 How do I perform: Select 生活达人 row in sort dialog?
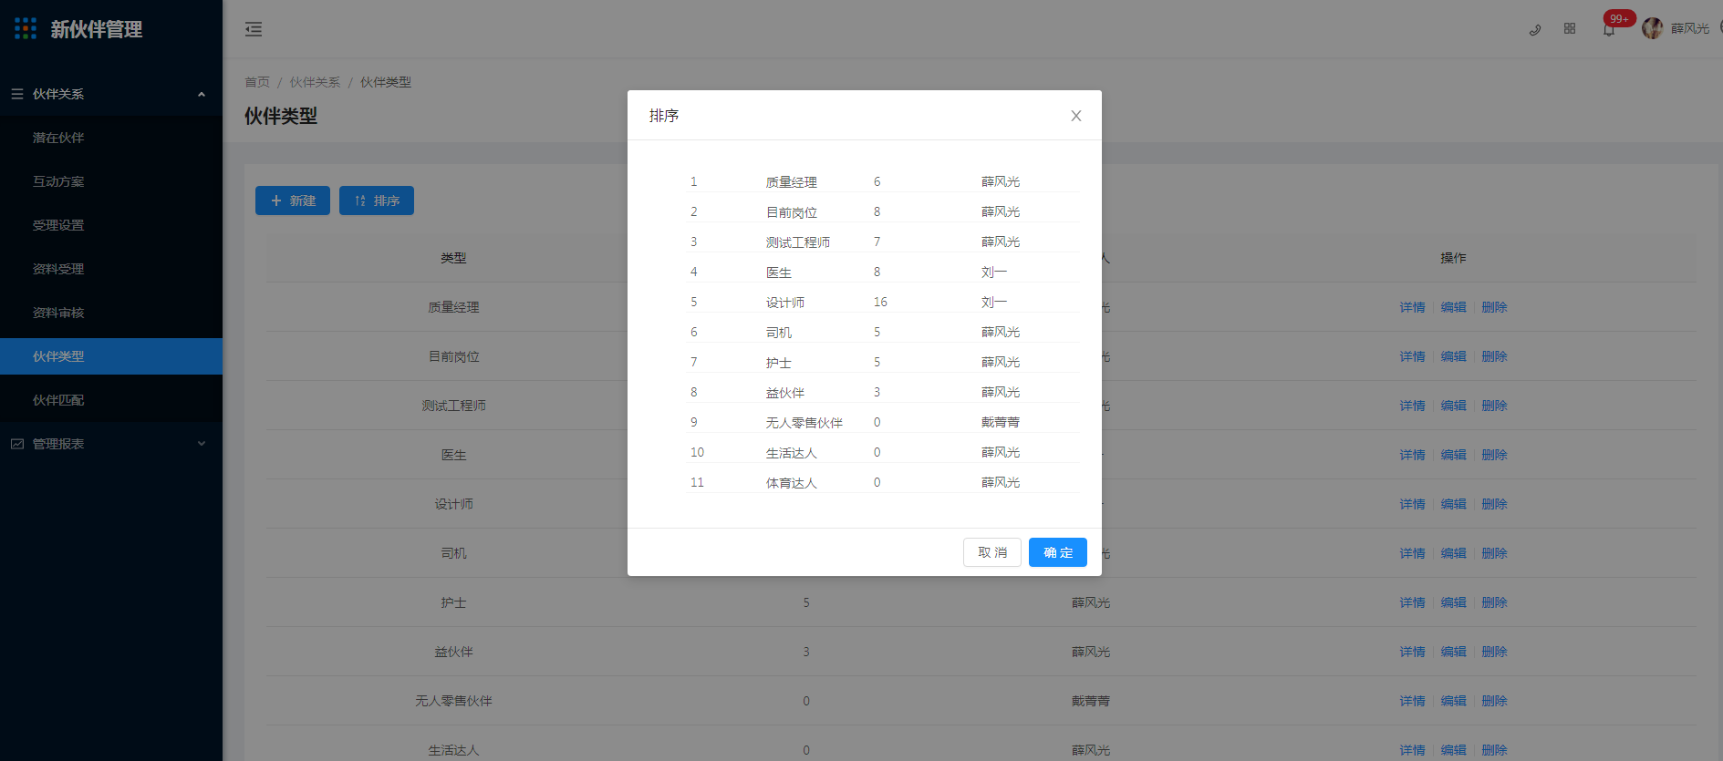click(883, 452)
